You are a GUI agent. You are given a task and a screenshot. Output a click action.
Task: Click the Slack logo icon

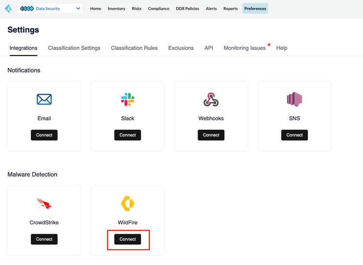tap(128, 100)
